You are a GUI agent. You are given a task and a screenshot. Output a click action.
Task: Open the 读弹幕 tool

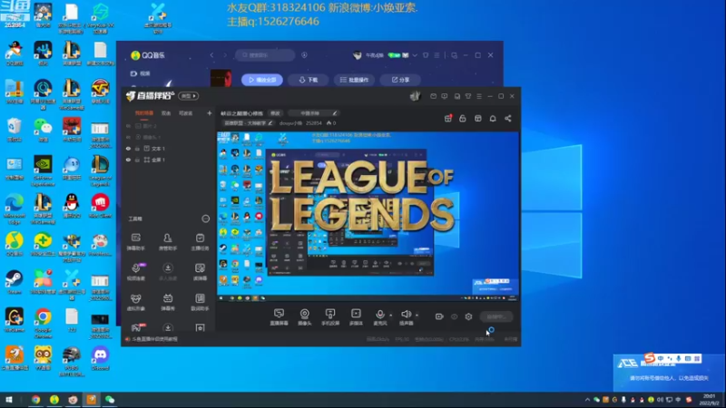click(200, 271)
